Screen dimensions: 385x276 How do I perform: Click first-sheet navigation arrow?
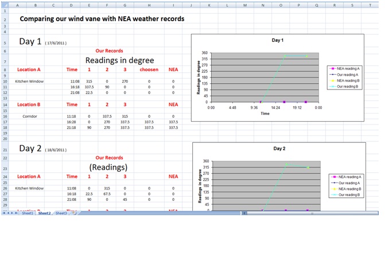[x=4, y=213]
